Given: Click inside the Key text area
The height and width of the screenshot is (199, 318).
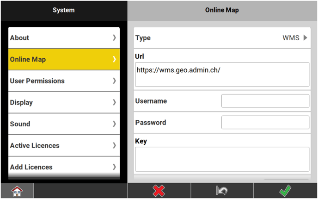Looking at the screenshot, I should pos(222,159).
